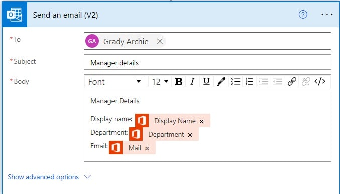This screenshot has height=194, width=340.
Task: Click the increase indent icon
Action: pyautogui.click(x=264, y=82)
